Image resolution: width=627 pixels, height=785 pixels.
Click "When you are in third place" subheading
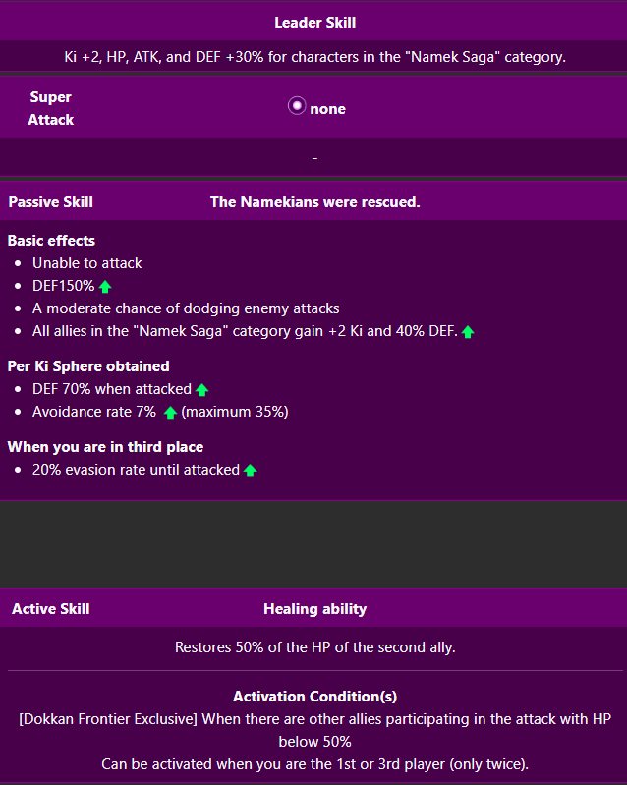click(105, 447)
